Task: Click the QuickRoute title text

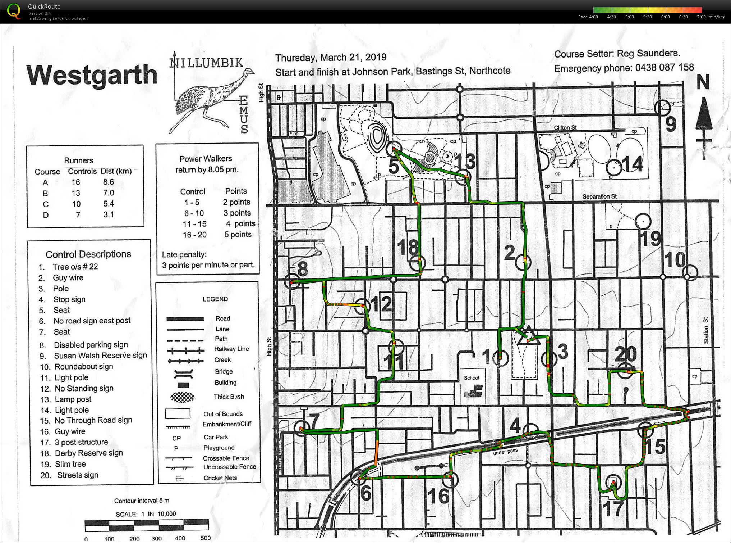Action: 44,6
